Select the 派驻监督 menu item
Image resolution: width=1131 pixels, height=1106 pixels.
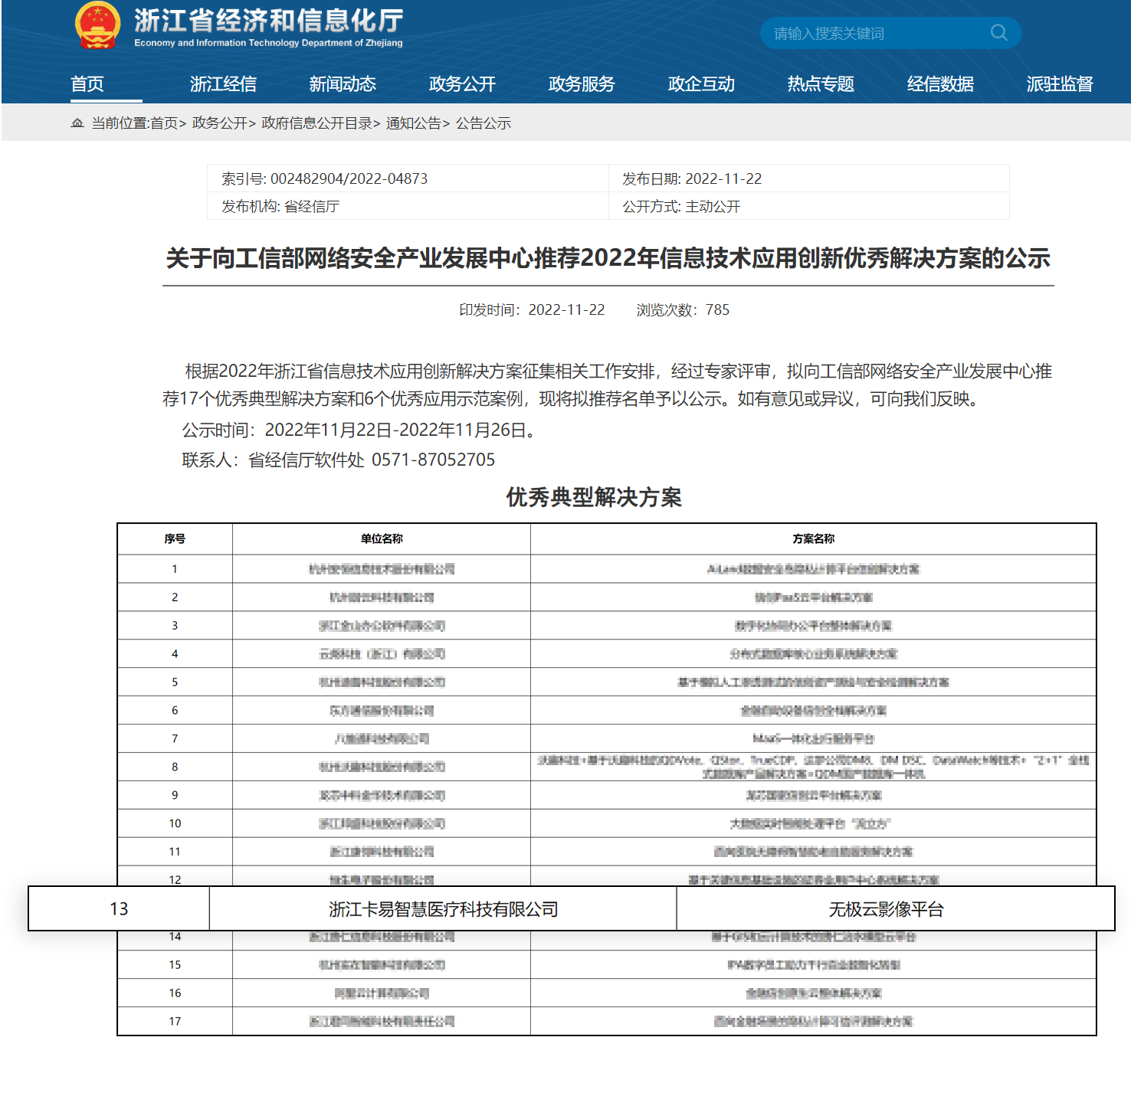point(1060,84)
